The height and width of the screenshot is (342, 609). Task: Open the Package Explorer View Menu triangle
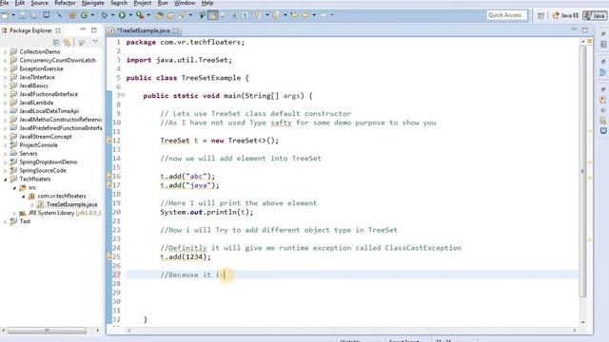tap(95, 42)
